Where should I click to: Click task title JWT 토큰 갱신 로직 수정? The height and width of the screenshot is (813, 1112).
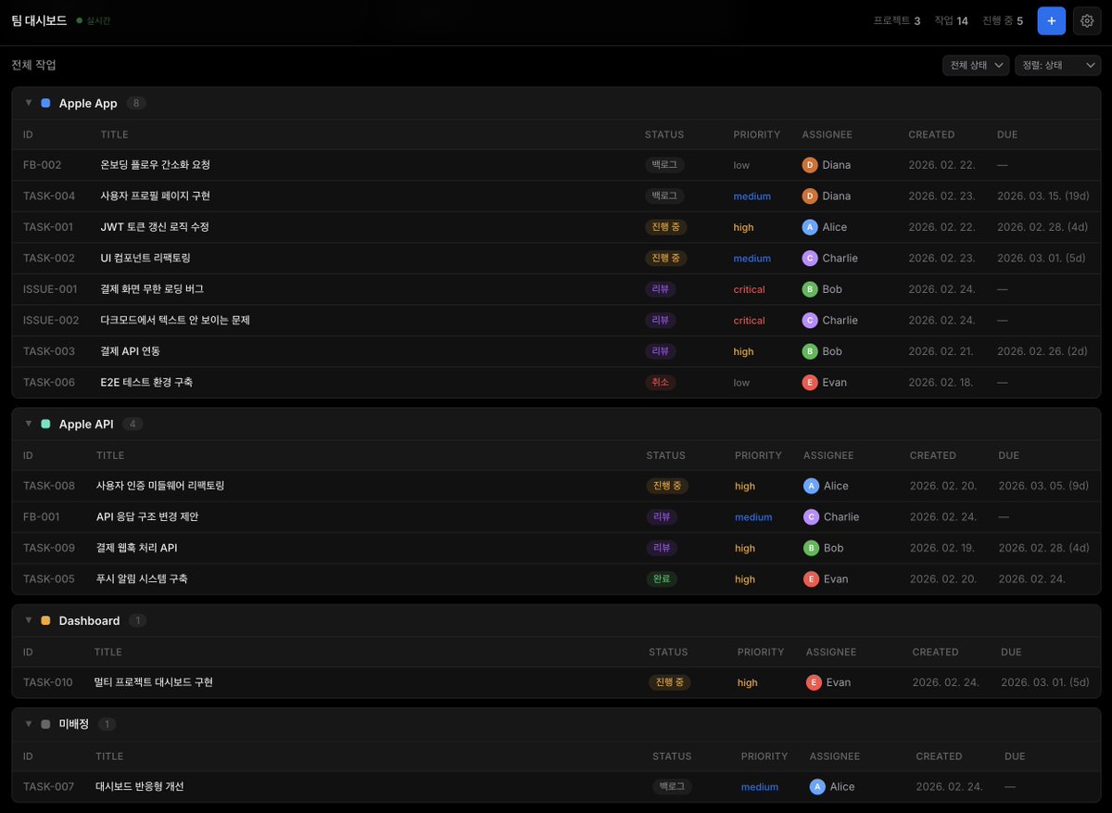click(155, 227)
